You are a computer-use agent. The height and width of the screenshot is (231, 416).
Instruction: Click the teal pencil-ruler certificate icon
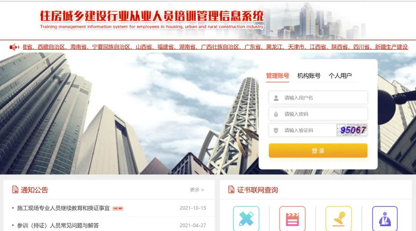coord(246,219)
